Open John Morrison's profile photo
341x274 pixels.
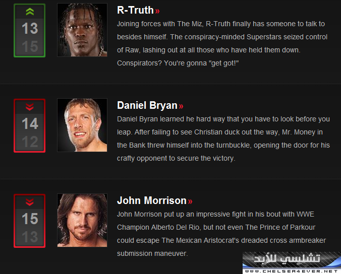pyautogui.click(x=82, y=220)
